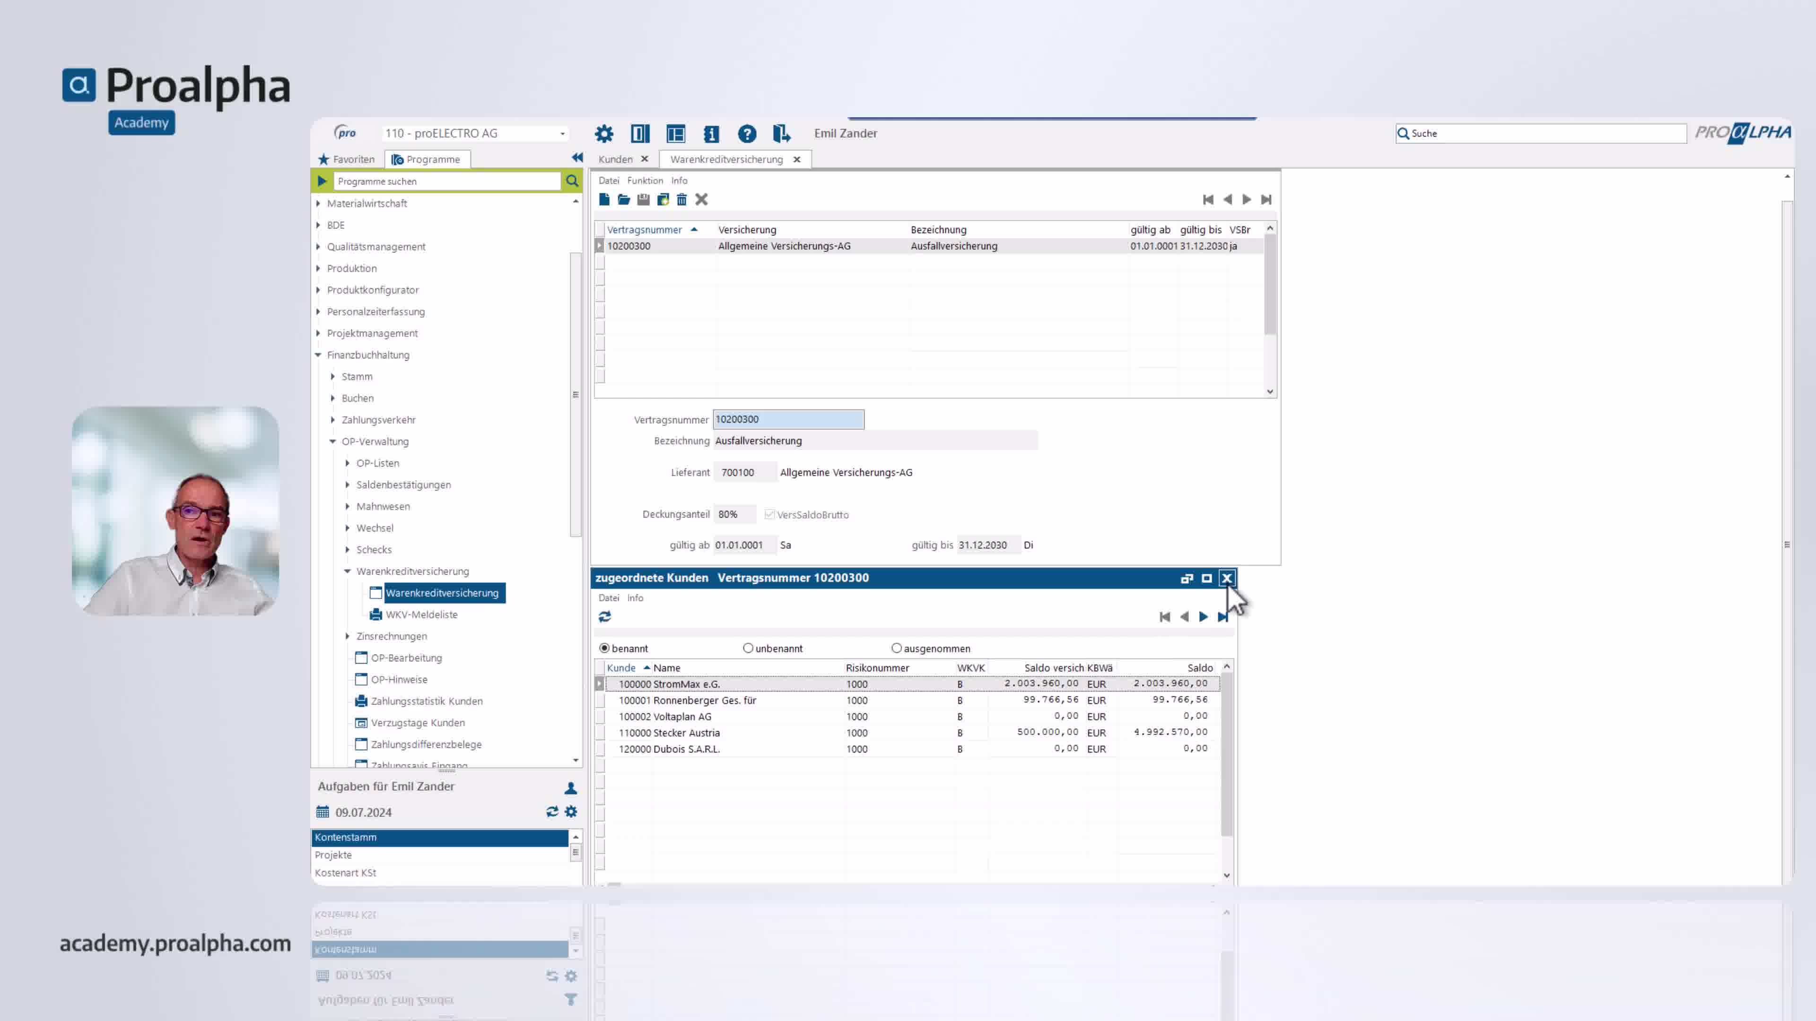
Task: Click the help question mark icon
Action: (x=747, y=133)
